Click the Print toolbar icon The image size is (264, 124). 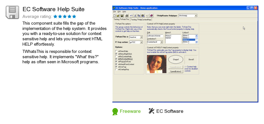point(127,16)
